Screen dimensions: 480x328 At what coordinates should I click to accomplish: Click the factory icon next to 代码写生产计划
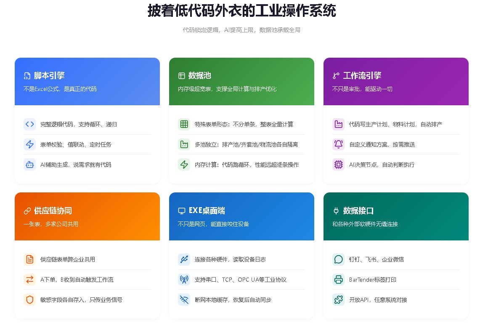[x=338, y=124]
